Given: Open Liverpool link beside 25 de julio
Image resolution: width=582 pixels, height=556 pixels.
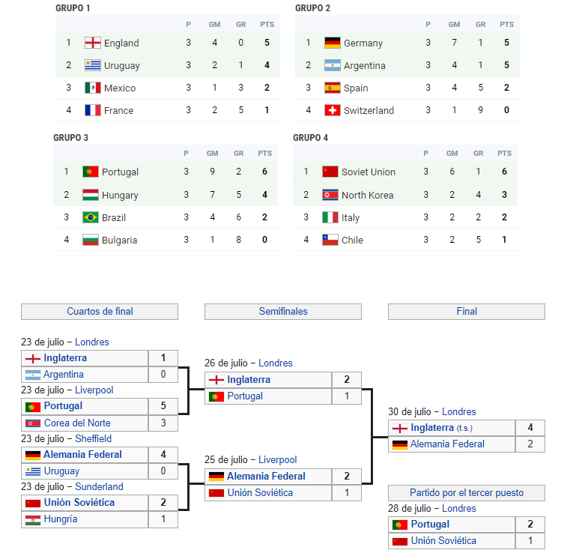Looking at the screenshot, I should 277,459.
